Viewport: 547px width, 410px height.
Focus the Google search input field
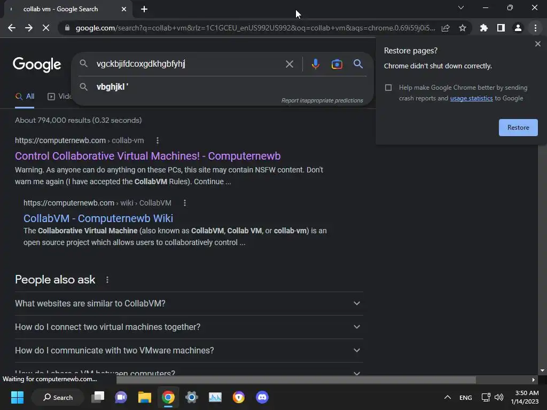point(189,64)
